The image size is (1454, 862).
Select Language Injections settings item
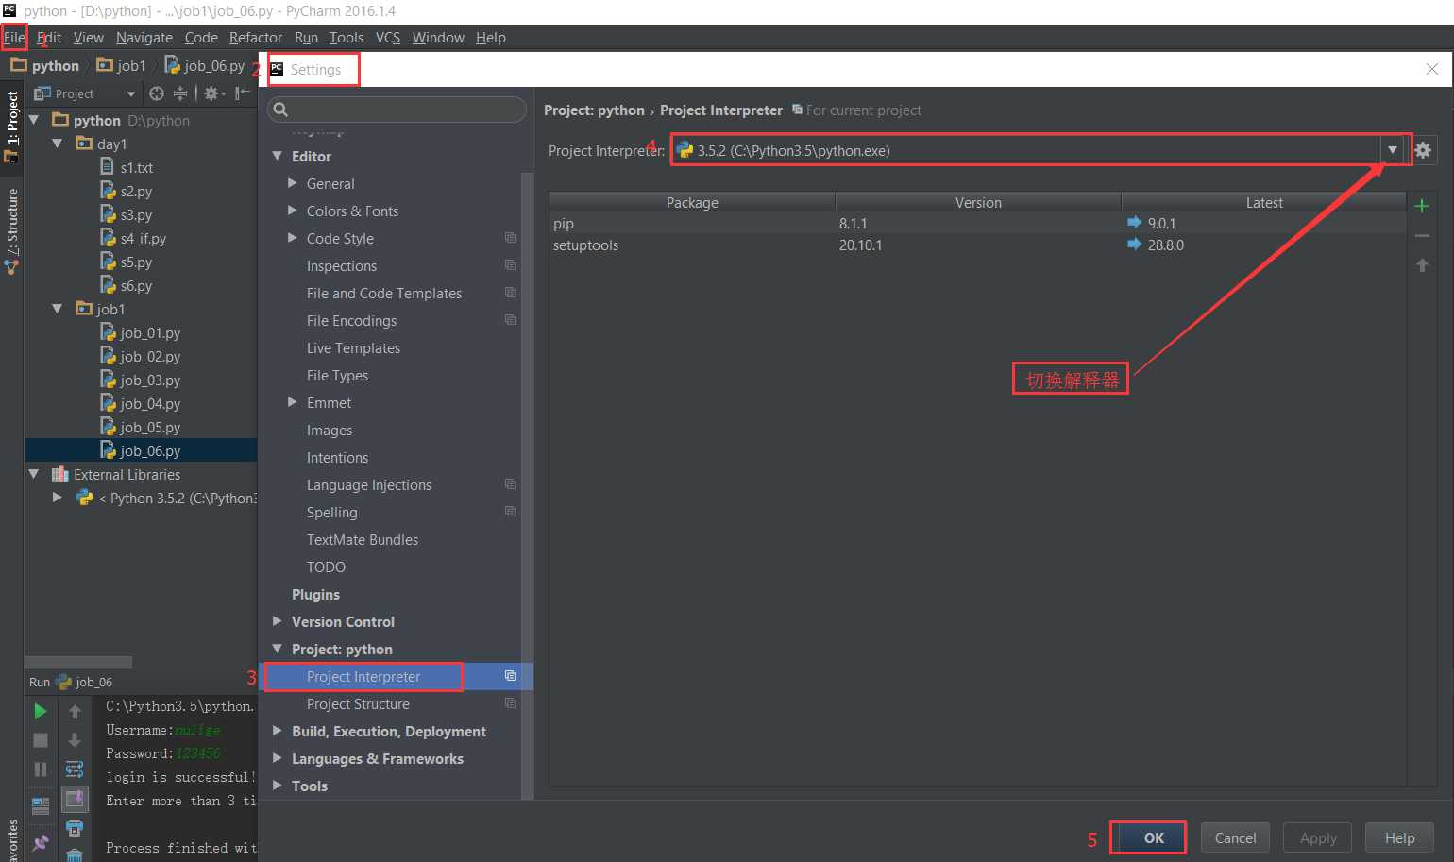(368, 484)
